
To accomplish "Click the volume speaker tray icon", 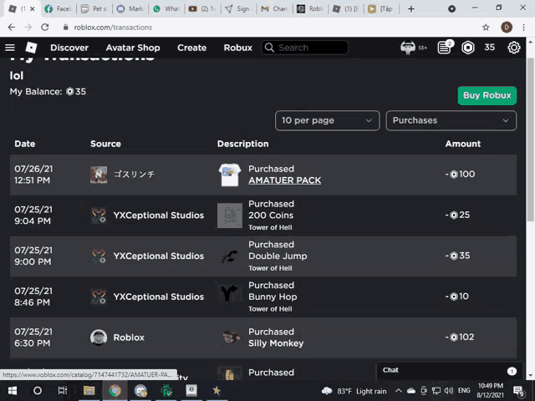I will pos(449,391).
